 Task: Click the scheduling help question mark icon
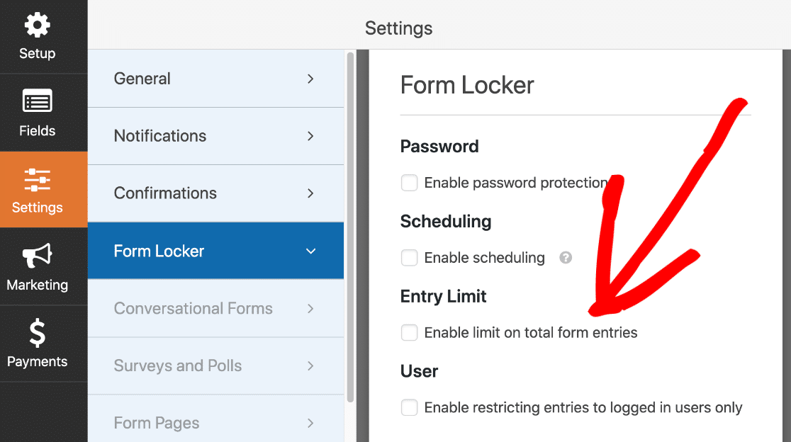[x=566, y=258]
